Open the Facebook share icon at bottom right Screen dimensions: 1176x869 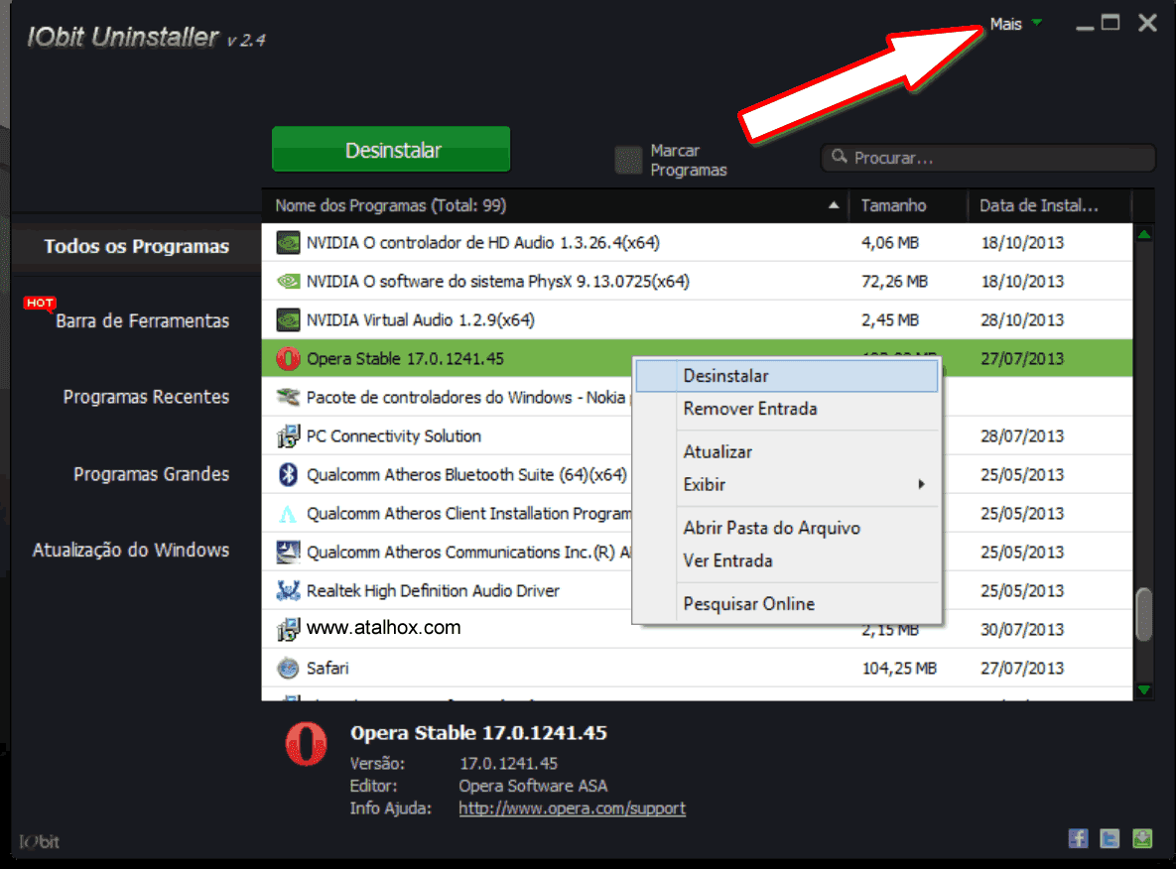tap(1079, 838)
